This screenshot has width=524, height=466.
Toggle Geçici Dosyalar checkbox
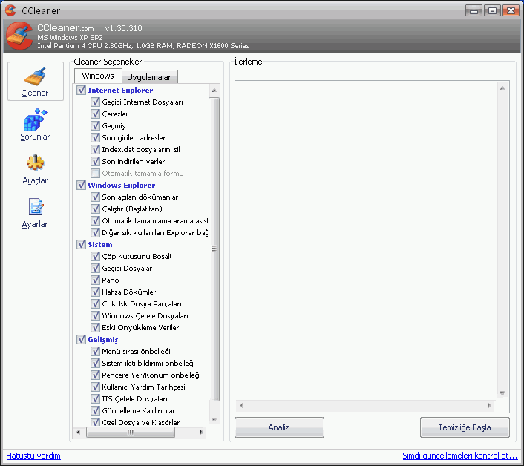tap(95, 268)
